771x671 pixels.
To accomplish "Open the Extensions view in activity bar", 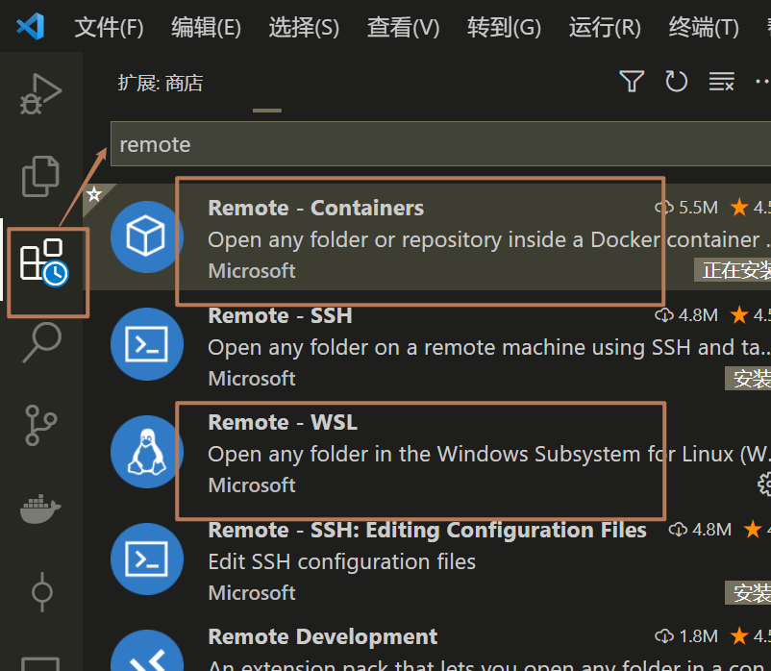I will click(44, 262).
